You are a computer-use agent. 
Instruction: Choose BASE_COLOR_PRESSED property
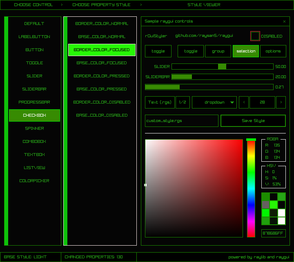pos(102,89)
